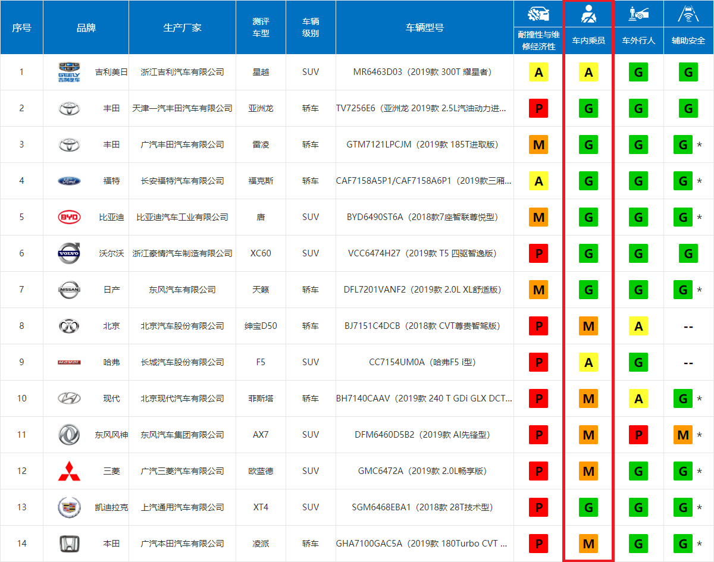Click manufacturer 比亚迪汽车工业有限公司
The width and height of the screenshot is (714, 562).
(x=182, y=217)
